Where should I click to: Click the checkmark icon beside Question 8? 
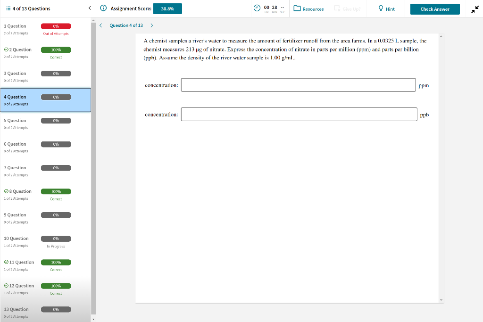point(6,191)
